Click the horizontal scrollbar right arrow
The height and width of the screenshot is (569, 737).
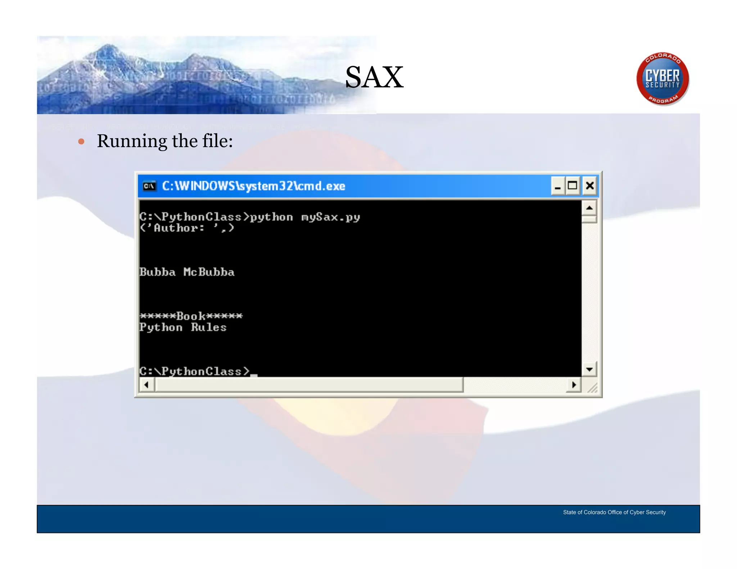pos(574,385)
